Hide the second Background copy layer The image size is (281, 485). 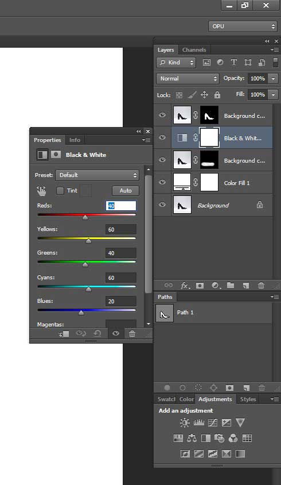[x=162, y=160]
